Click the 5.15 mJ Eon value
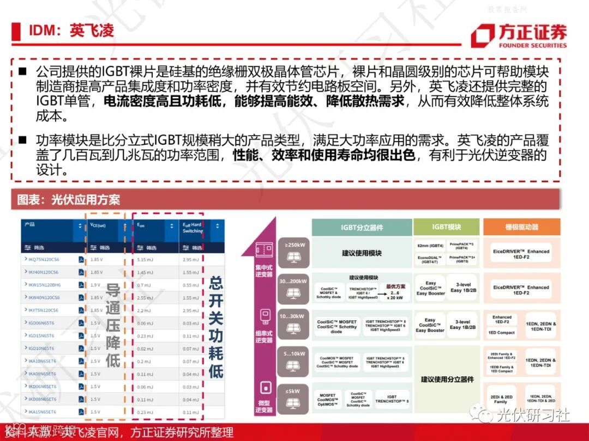 click(145, 260)
